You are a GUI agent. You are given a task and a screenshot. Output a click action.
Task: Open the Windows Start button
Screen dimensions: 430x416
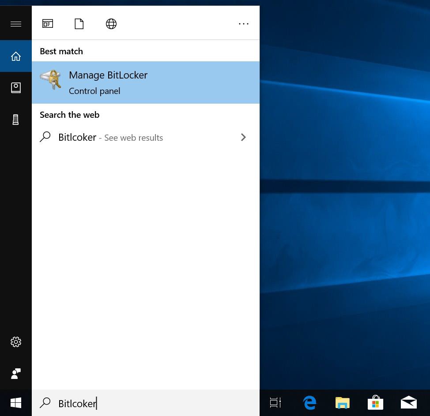[x=15, y=403]
